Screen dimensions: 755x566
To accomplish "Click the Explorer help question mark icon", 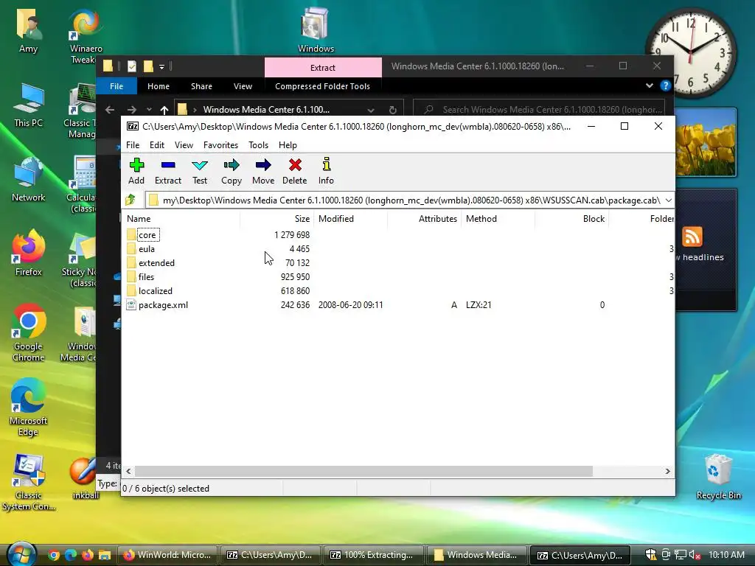I will click(x=665, y=85).
